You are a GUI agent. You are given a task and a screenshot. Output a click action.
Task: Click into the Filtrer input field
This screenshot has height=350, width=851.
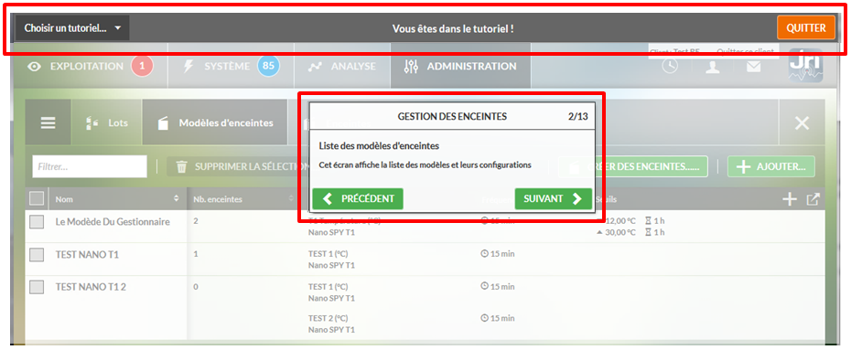click(x=90, y=167)
